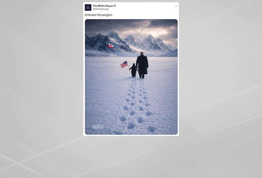Click the tall snowy peak at center
The width and height of the screenshot is (262, 178).
tap(150, 42)
